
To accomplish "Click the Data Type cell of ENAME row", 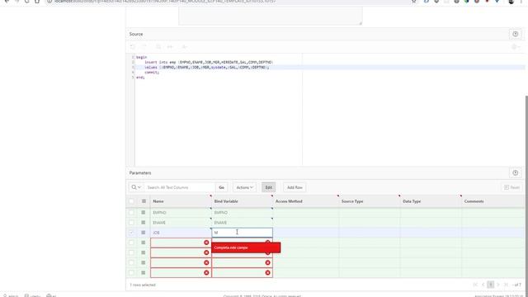I will pyautogui.click(x=431, y=223).
